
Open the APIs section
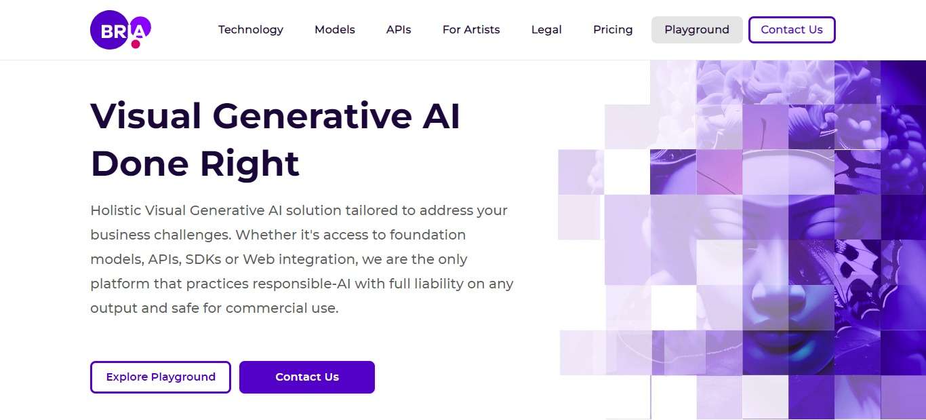coord(398,29)
